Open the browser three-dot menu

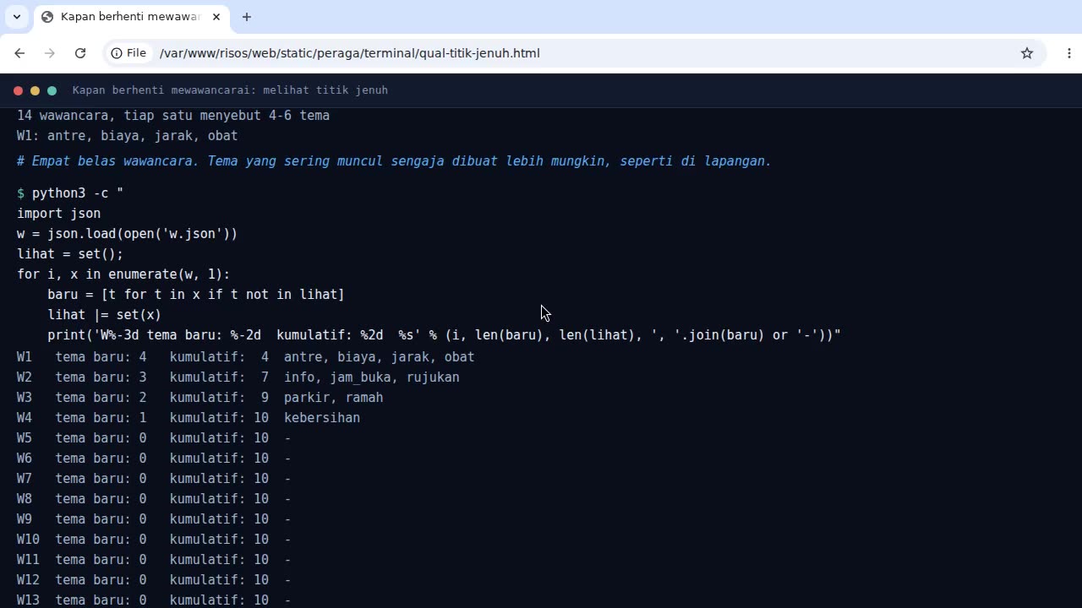[x=1069, y=53]
